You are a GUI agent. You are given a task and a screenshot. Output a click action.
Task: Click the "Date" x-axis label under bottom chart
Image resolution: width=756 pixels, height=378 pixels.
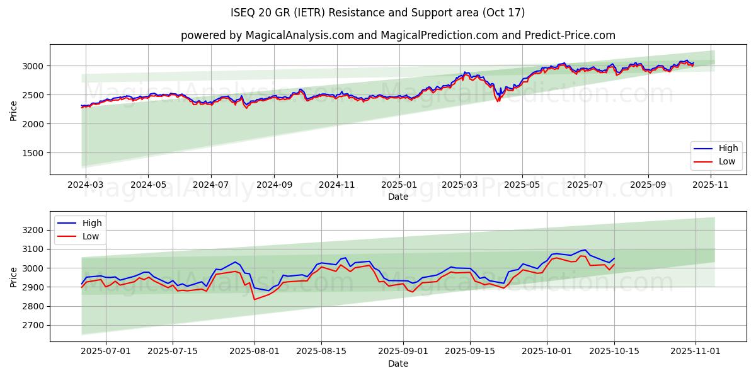pos(398,364)
